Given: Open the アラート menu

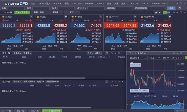Looking at the screenshot, I should point(100,4).
